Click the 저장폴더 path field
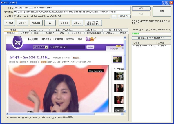 pyautogui.click(x=62, y=17)
